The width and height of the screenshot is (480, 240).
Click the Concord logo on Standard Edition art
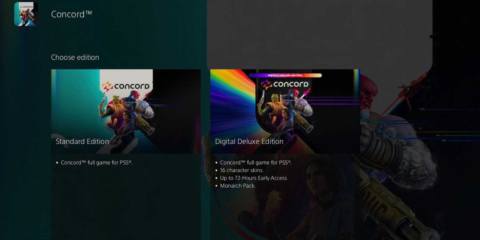(126, 86)
